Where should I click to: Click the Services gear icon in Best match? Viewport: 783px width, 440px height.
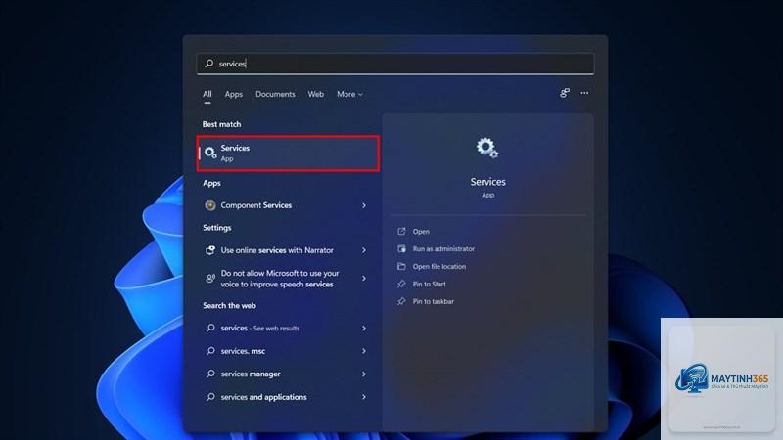[x=210, y=153]
